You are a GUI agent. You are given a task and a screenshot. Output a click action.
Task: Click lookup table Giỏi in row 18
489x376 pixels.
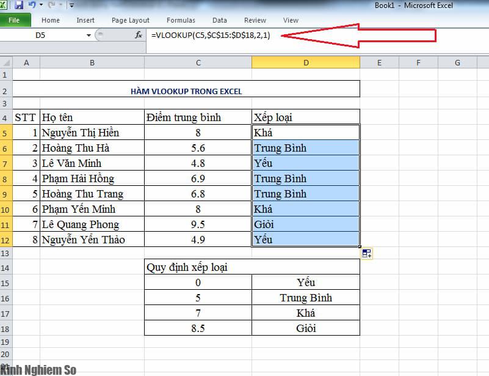306,328
